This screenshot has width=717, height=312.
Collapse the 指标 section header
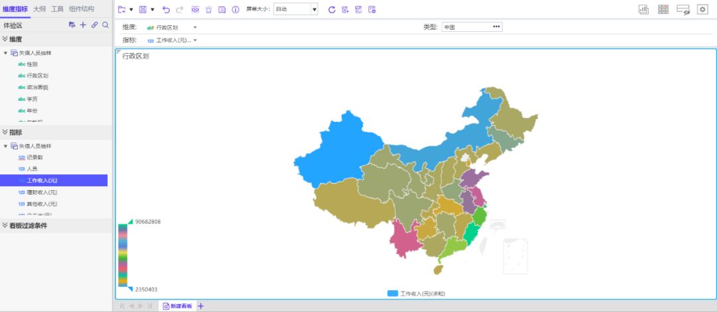(5, 132)
